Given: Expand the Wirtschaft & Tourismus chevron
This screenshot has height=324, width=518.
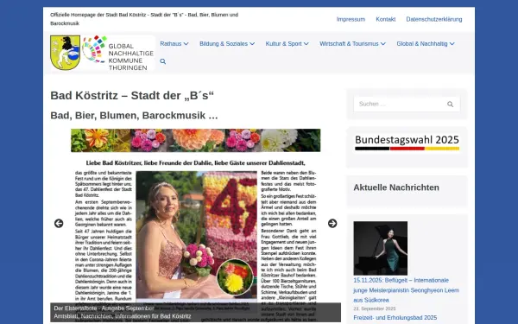Looking at the screenshot, I should pyautogui.click(x=382, y=44).
